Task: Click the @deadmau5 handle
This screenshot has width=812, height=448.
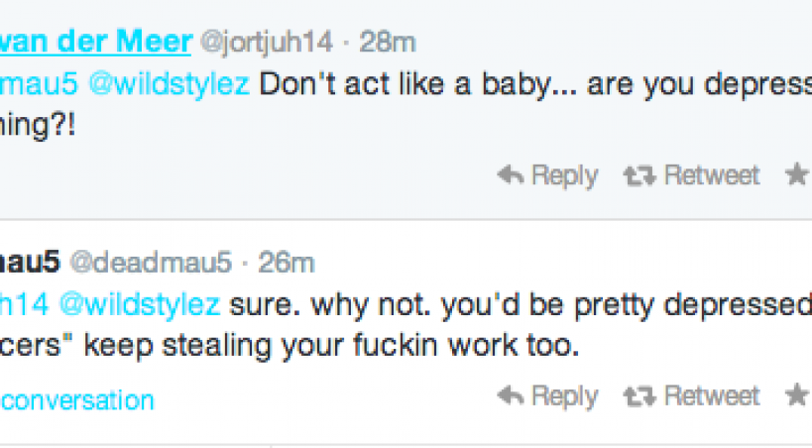Action: pos(148,262)
